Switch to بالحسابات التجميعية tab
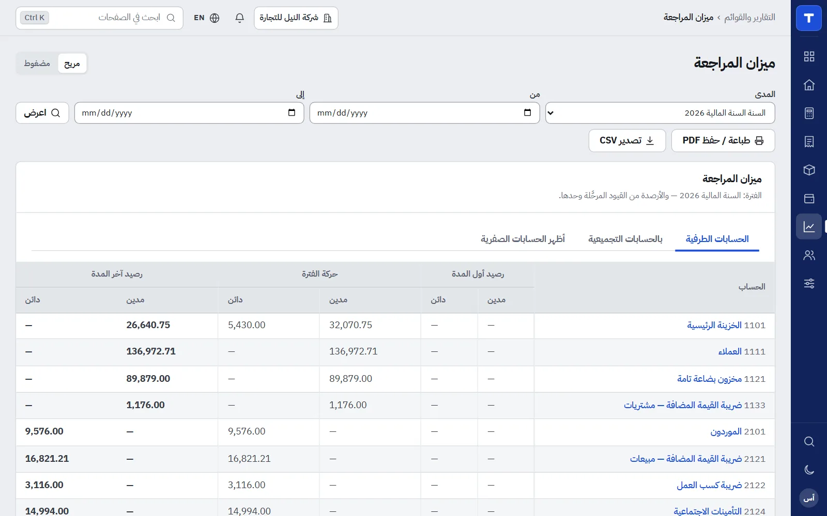Image resolution: width=827 pixels, height=516 pixels. pos(625,239)
